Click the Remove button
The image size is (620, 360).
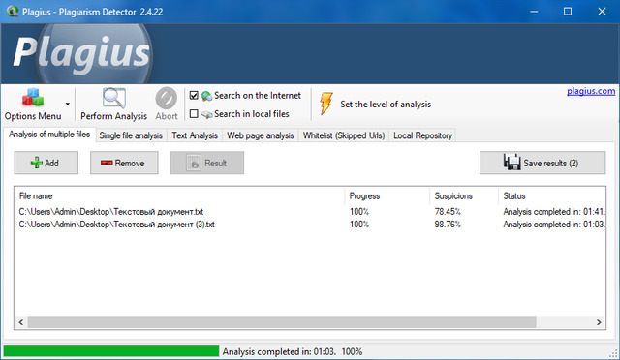[124, 163]
